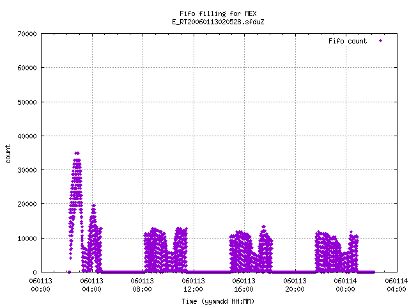The image size is (409, 307).
Task: Click the y-axis tick value 70000
Action: (x=27, y=34)
